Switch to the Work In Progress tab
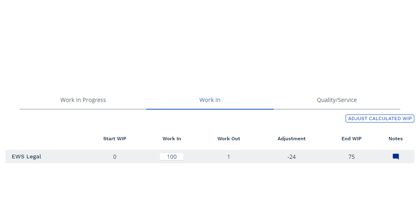 83,100
